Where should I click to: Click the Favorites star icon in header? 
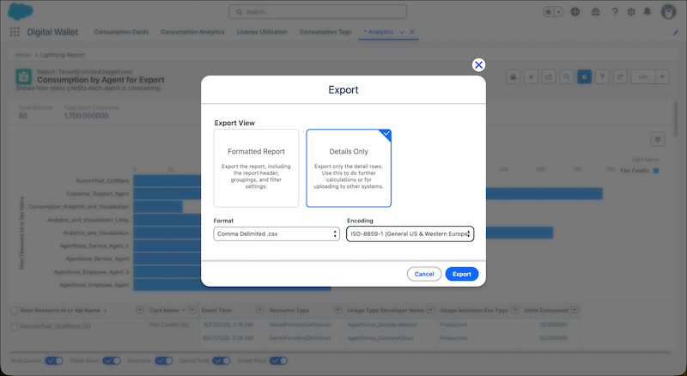tap(549, 12)
